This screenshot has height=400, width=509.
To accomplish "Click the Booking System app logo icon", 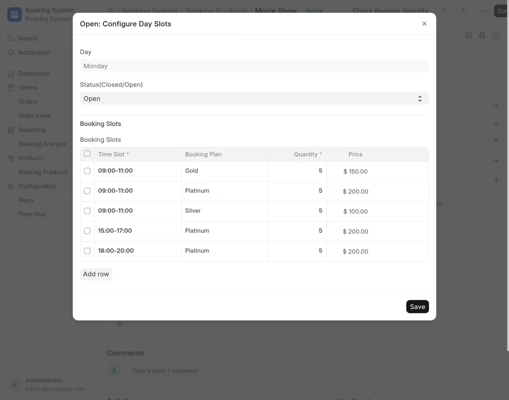I will [14, 14].
